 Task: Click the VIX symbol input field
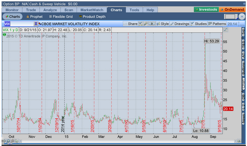click(x=19, y=24)
